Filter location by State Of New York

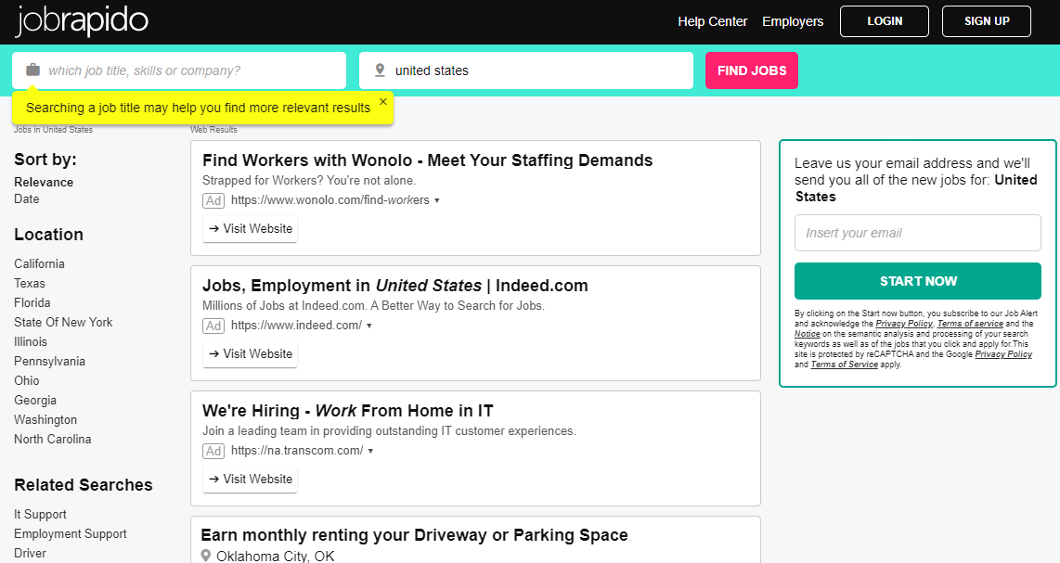pos(63,323)
